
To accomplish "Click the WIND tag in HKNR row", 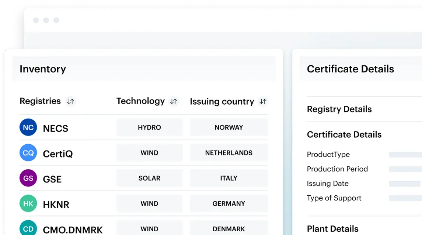I will point(149,203).
